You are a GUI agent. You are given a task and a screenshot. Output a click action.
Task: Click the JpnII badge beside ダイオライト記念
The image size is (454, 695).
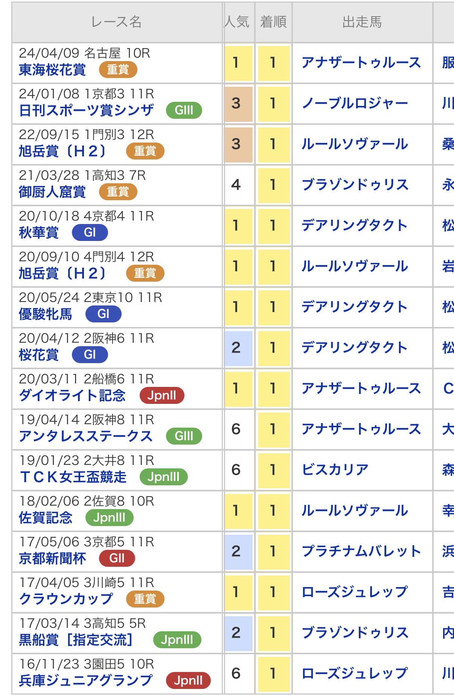(161, 395)
